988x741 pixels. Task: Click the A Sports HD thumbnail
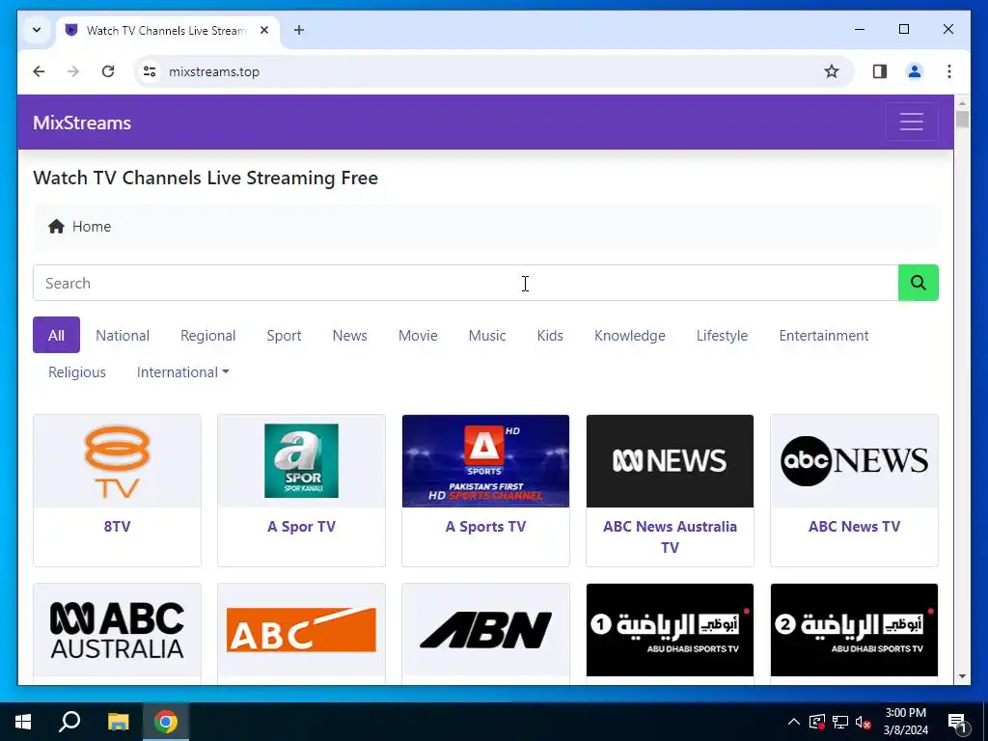pos(485,460)
